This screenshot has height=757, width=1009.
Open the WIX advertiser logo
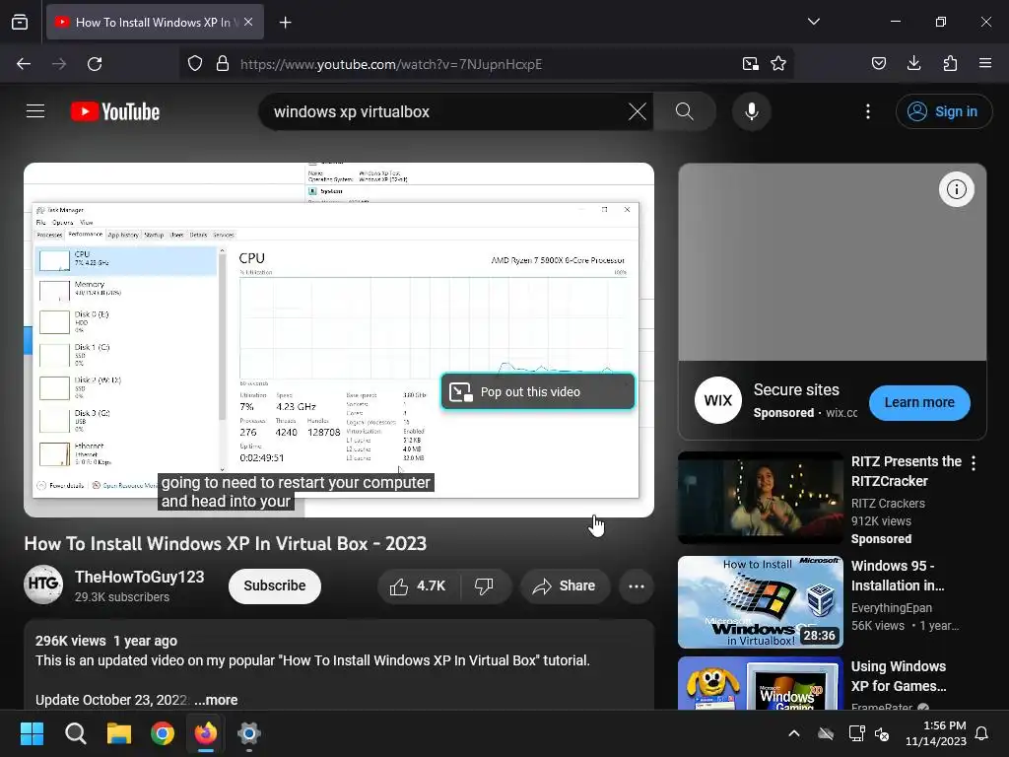(x=718, y=400)
